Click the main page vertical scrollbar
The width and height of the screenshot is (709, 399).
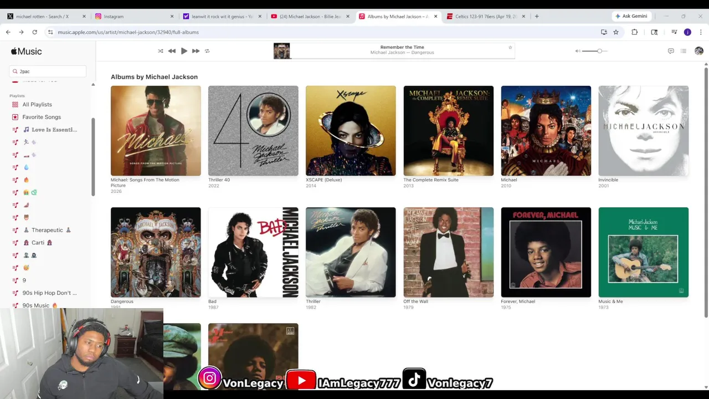(x=706, y=192)
